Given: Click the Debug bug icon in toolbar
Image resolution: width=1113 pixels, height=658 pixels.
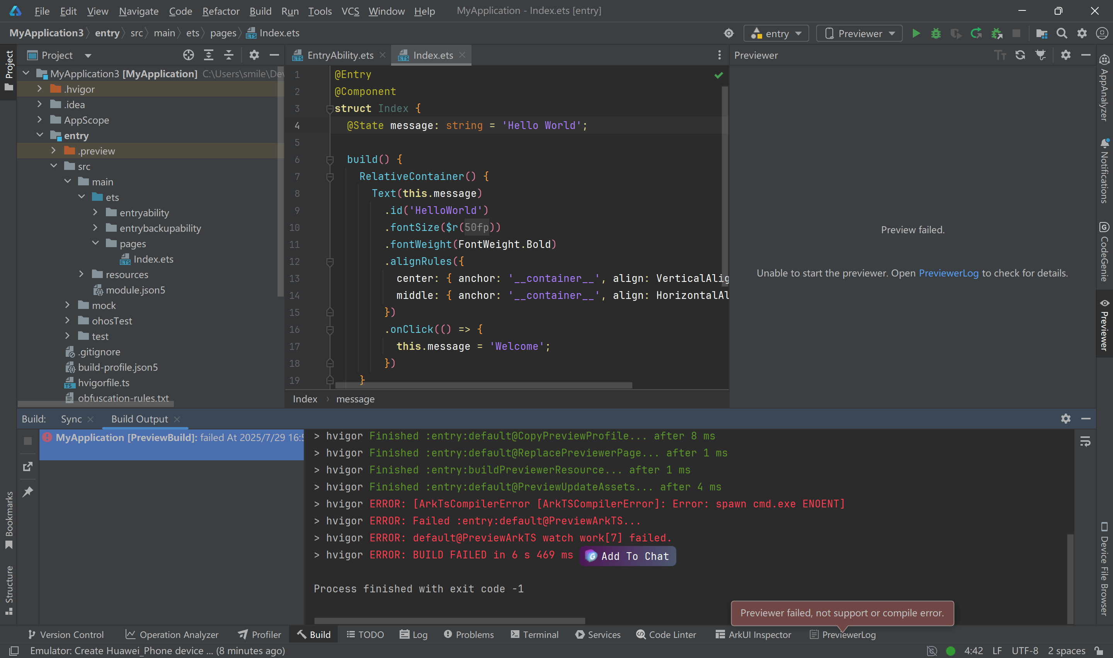Looking at the screenshot, I should point(936,33).
